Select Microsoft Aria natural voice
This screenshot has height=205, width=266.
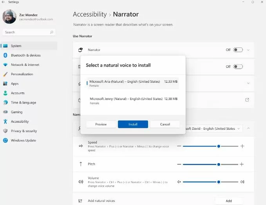[x=133, y=83]
